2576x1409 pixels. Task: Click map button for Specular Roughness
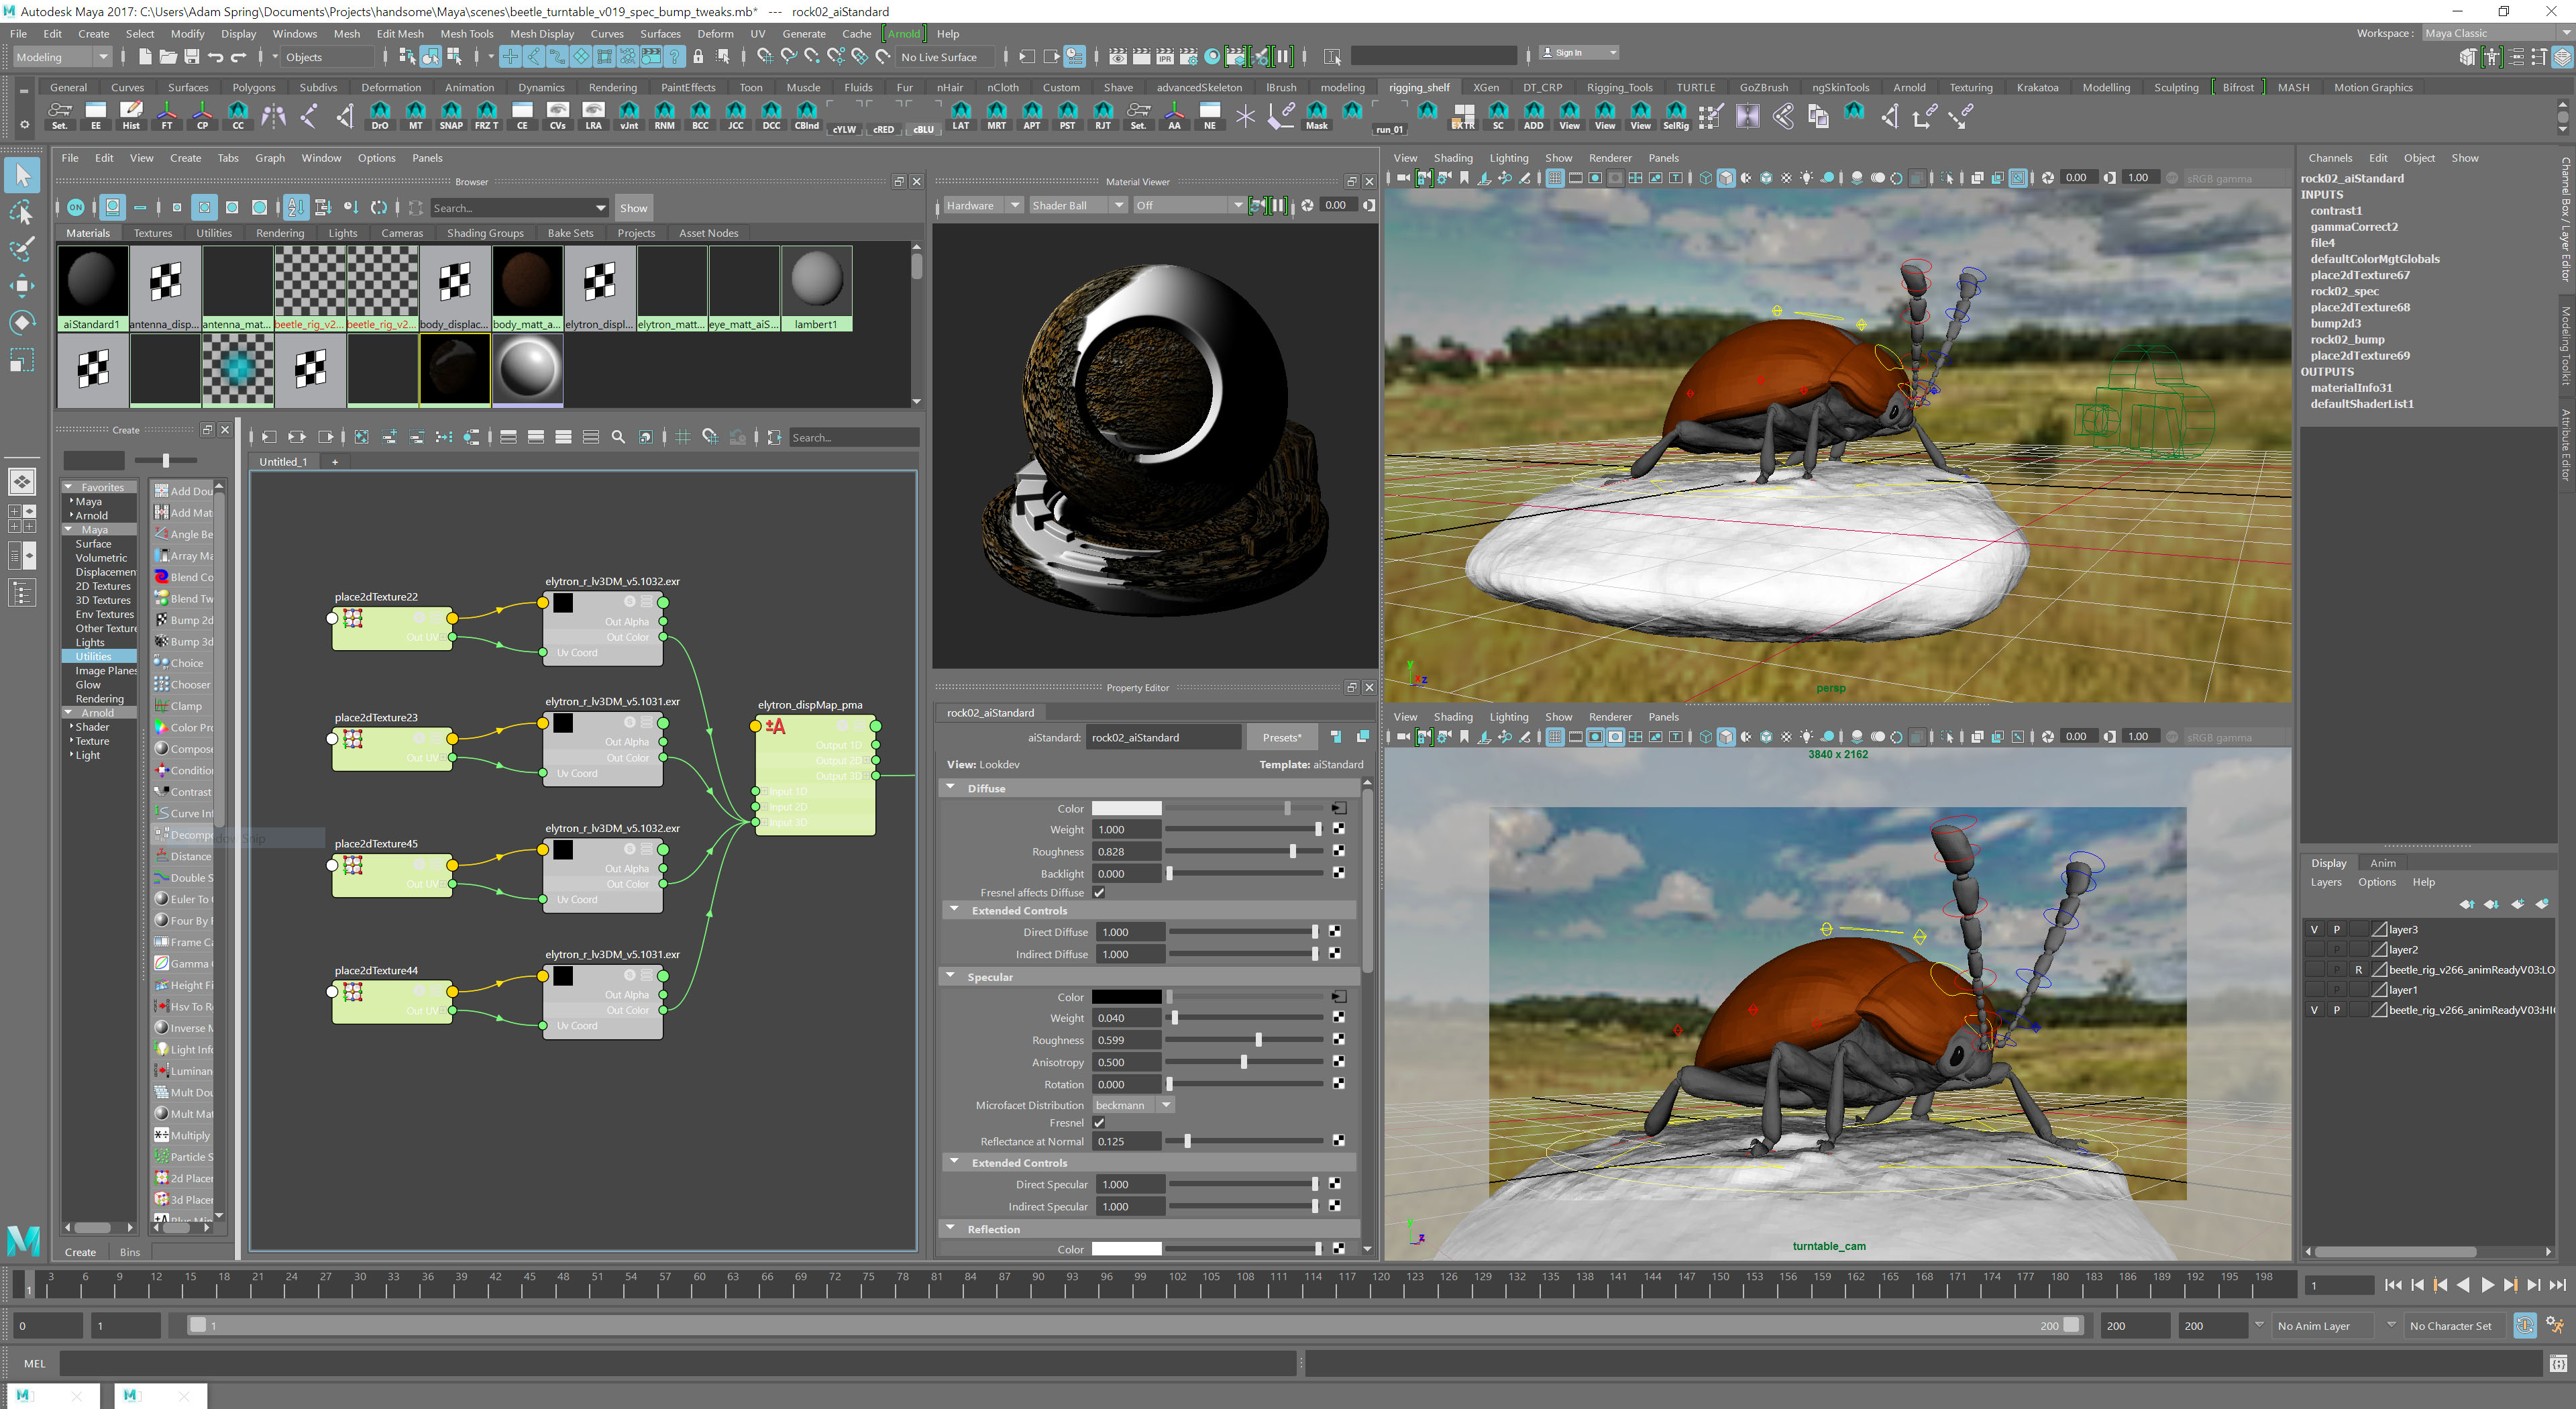[1338, 1040]
